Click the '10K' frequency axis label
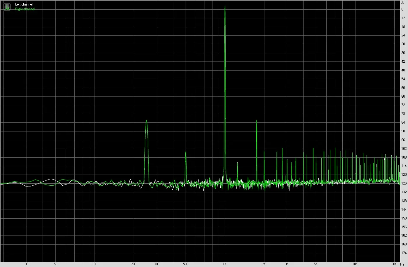 [355, 264]
